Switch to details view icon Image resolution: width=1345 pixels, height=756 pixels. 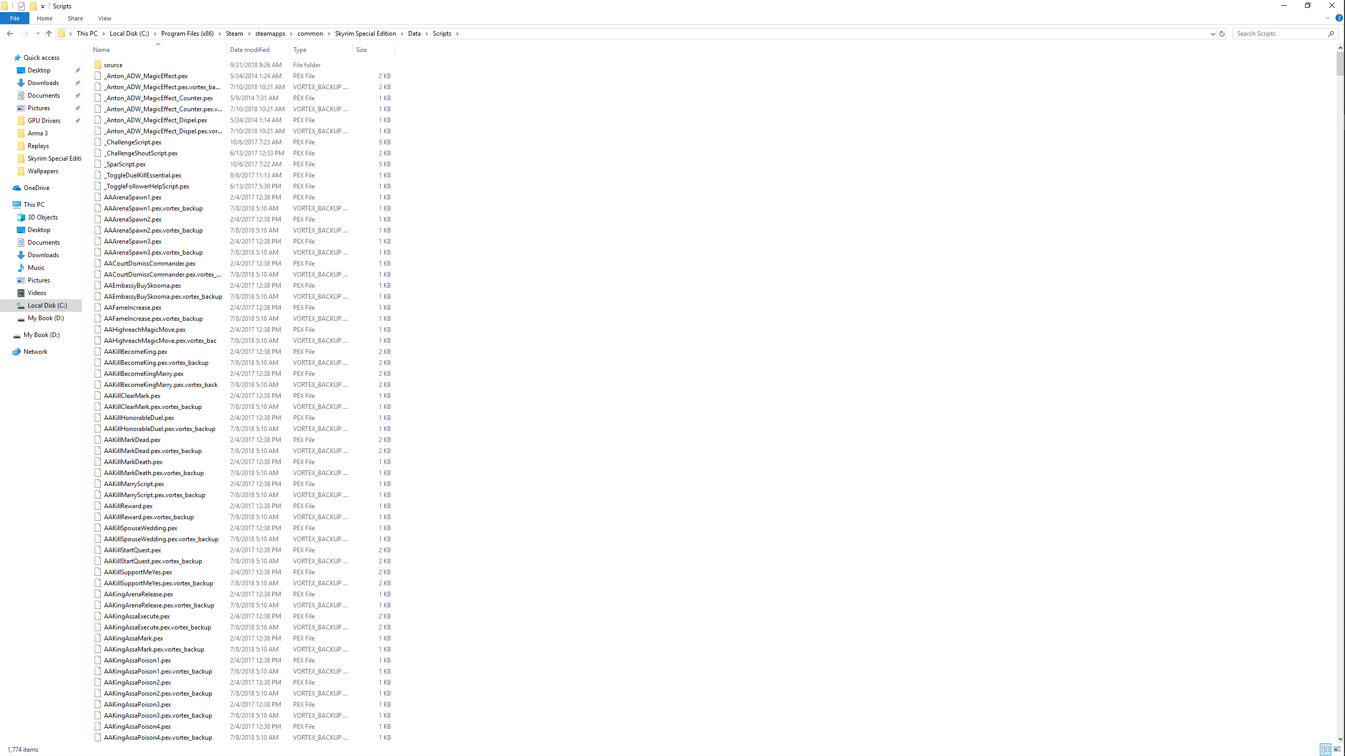coord(1326,749)
